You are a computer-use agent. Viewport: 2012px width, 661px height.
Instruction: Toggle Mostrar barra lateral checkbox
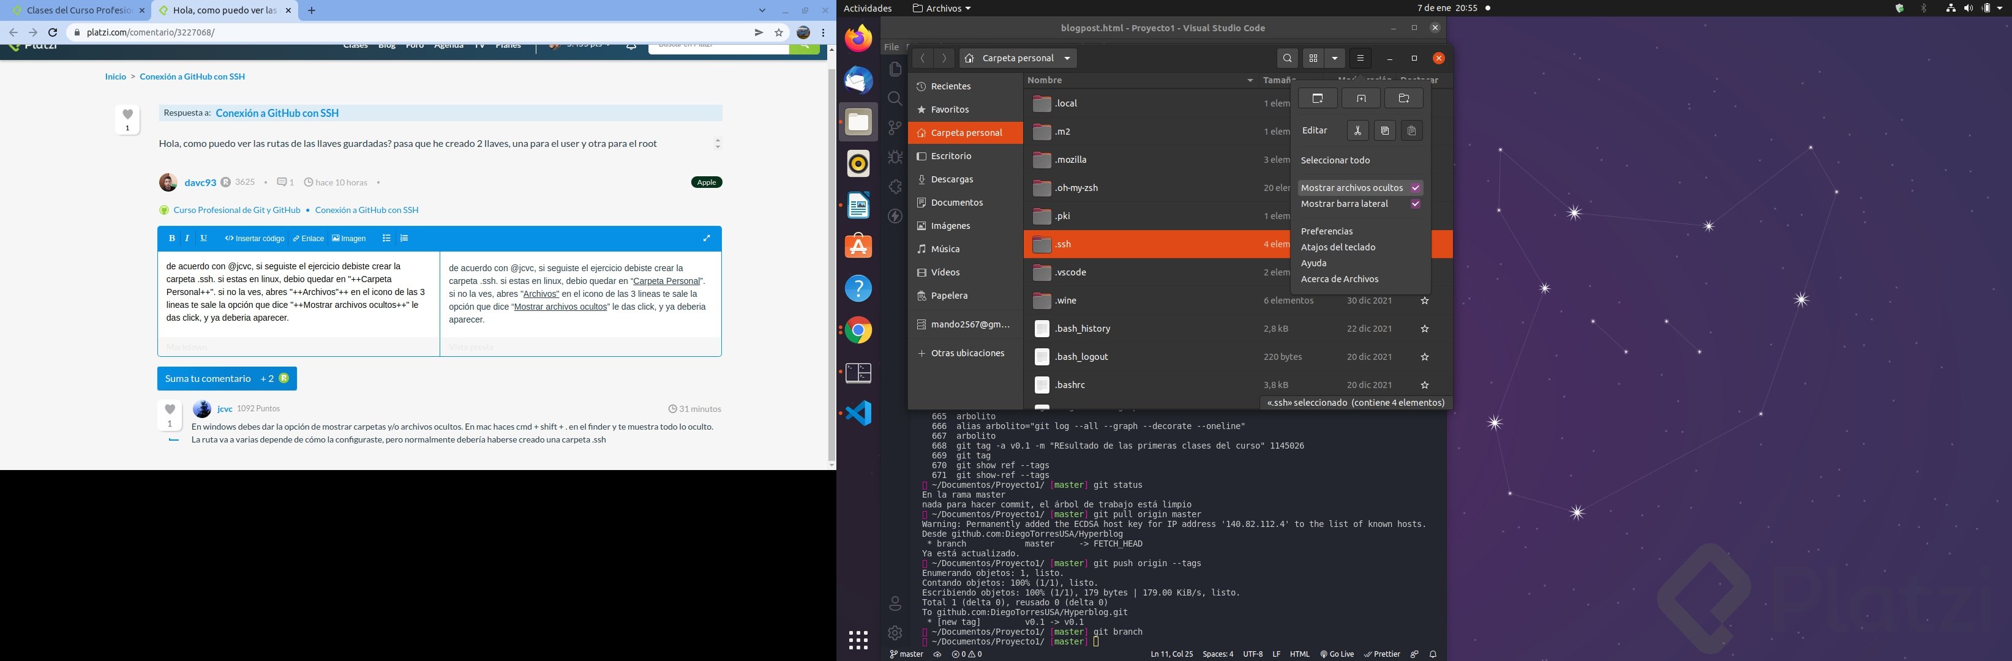tap(1415, 204)
